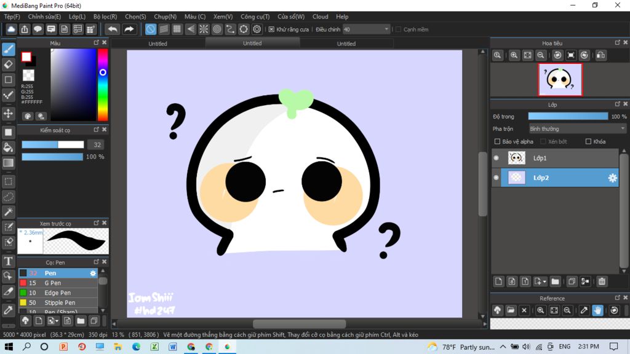Select the Edge Pen brush
The height and width of the screenshot is (354, 630).
pyautogui.click(x=58, y=293)
